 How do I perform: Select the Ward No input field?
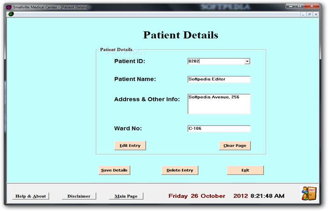(x=219, y=128)
